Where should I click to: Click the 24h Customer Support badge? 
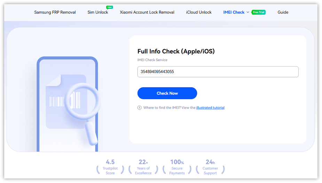(210, 167)
